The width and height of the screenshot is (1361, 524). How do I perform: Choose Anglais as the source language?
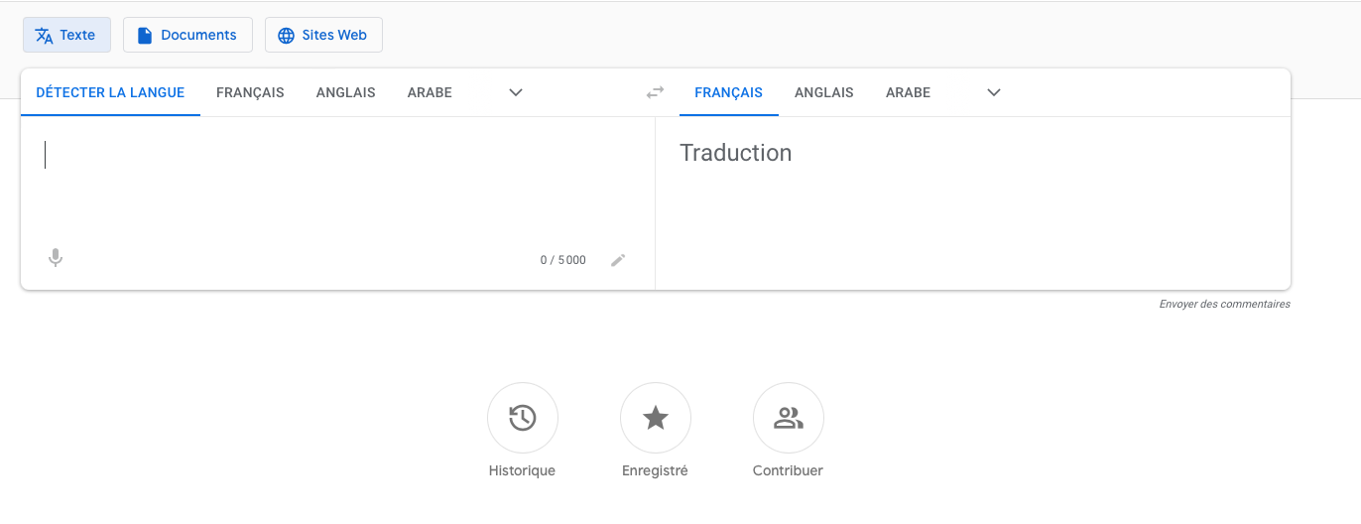tap(345, 92)
